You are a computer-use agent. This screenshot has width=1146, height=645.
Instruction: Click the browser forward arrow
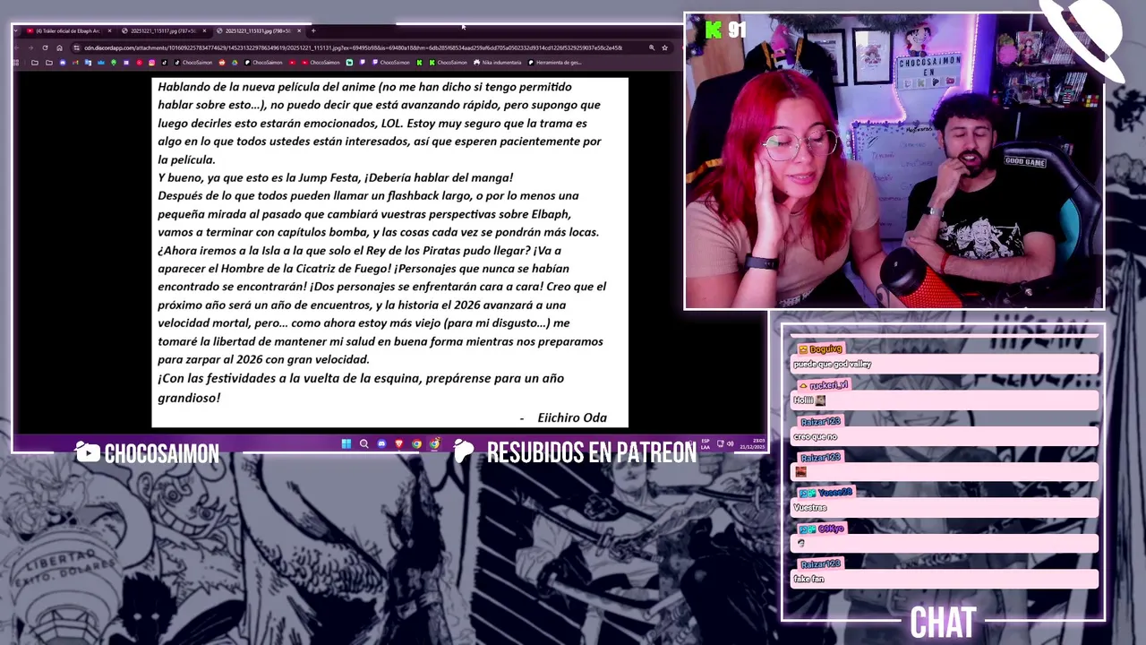pos(30,47)
